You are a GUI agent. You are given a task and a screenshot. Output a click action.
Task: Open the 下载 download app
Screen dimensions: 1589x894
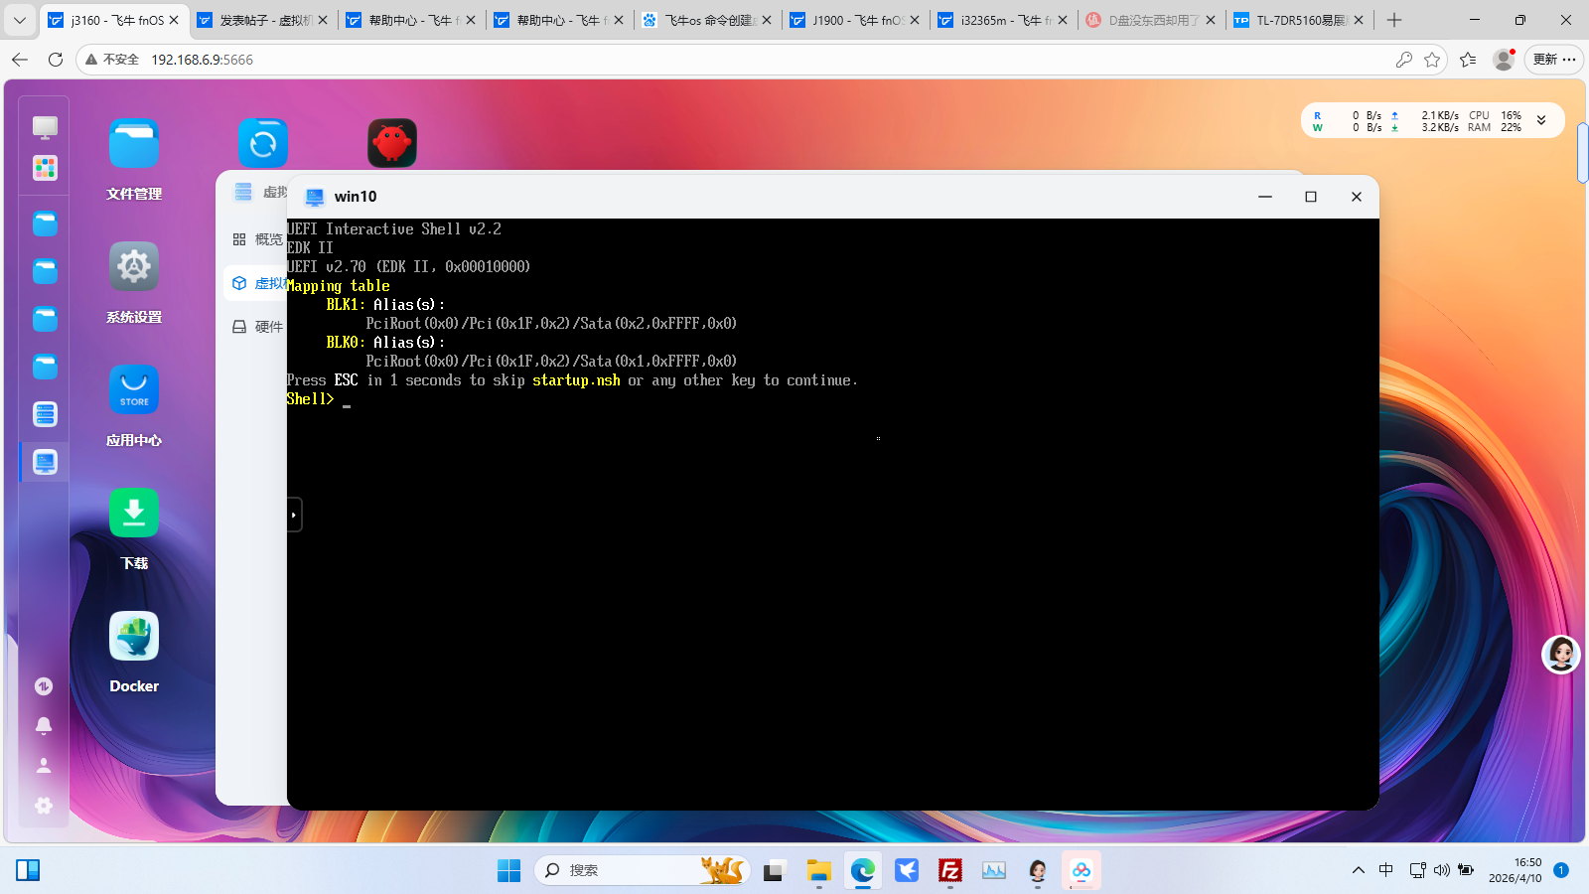click(x=134, y=514)
